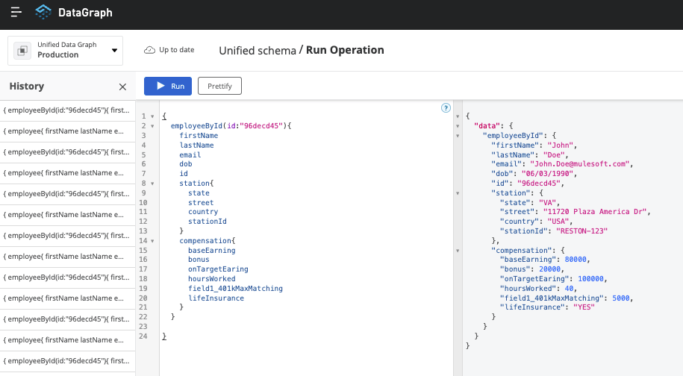Run the query operation

tap(168, 87)
